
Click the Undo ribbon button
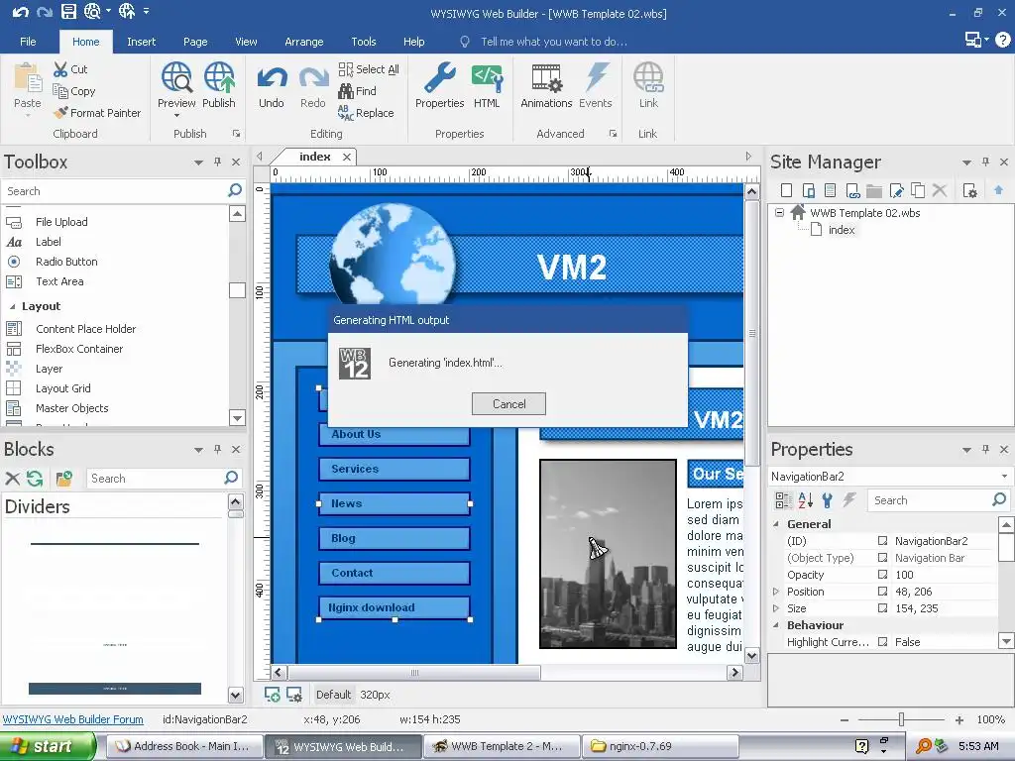[x=272, y=85]
